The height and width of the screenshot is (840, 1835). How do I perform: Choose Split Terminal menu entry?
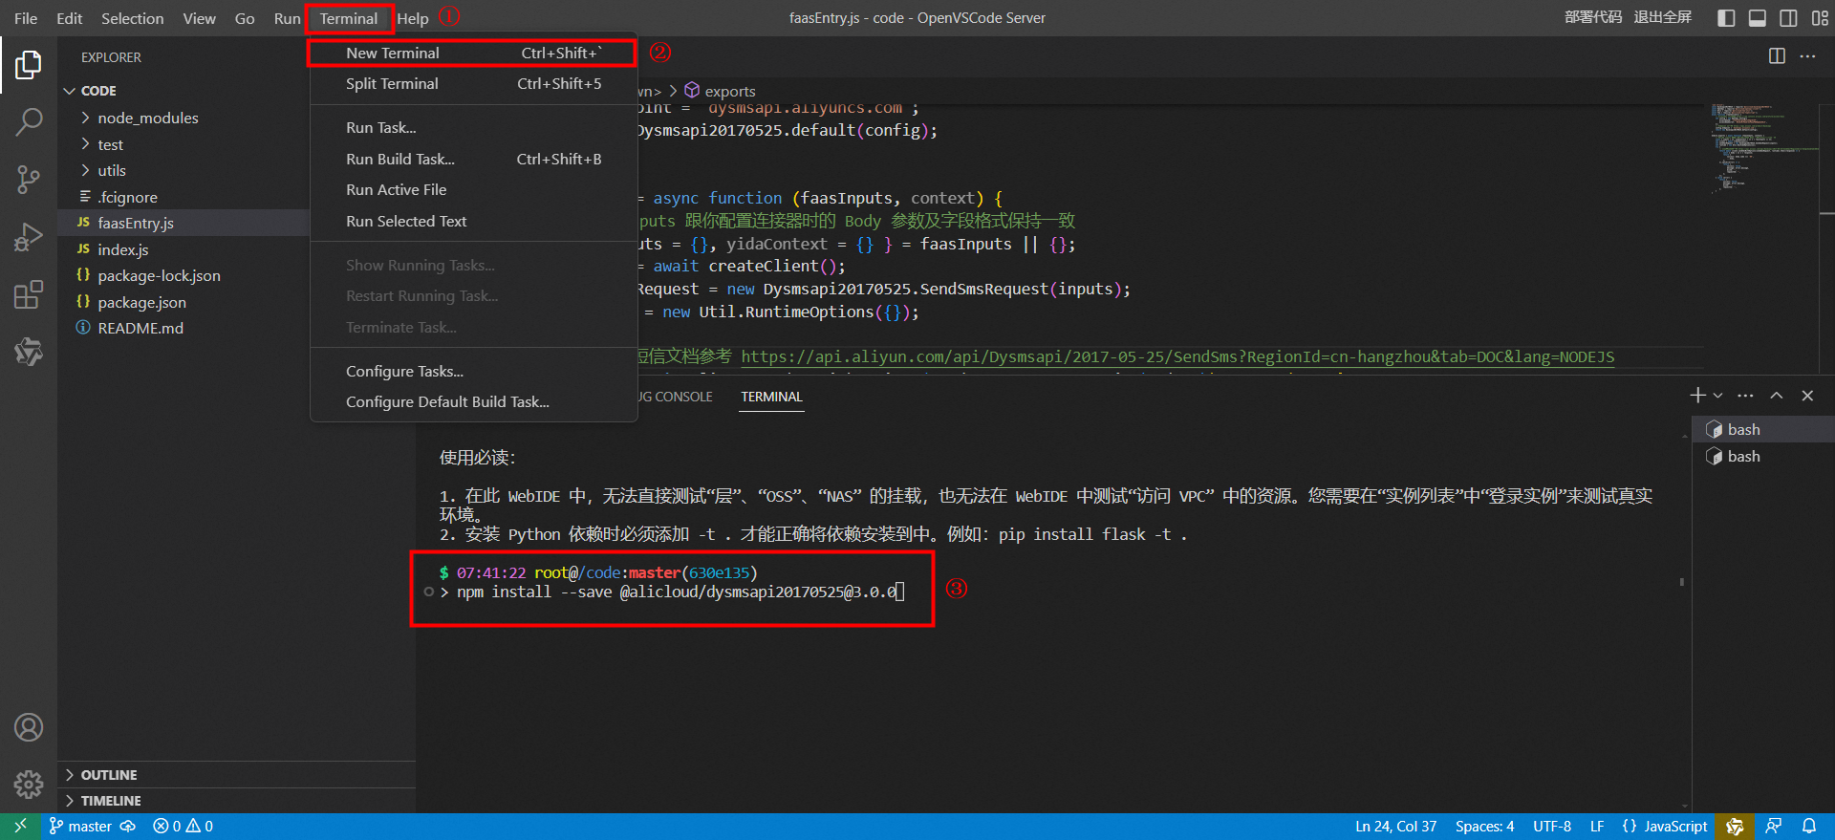pyautogui.click(x=473, y=84)
